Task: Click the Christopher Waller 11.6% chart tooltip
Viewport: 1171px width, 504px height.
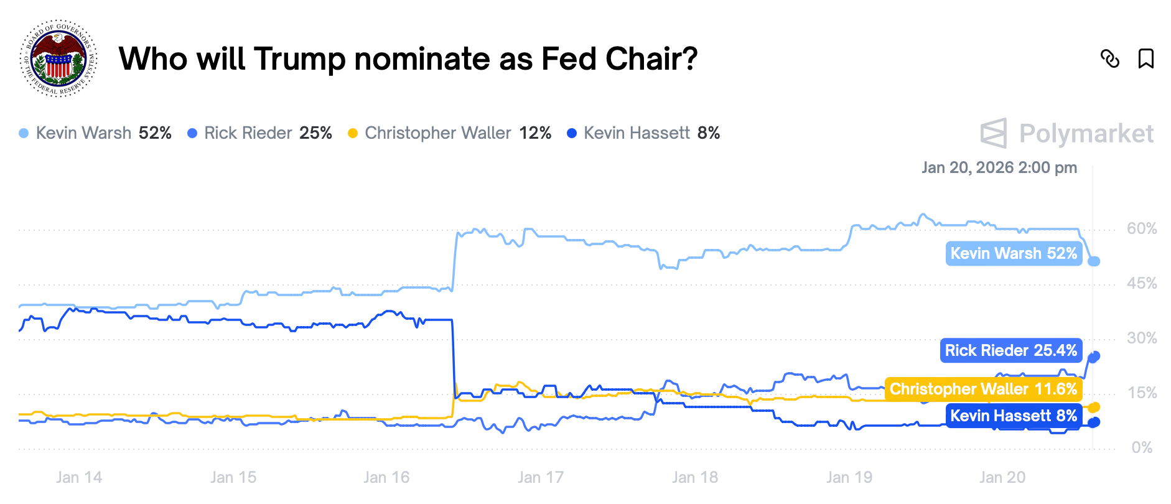Action: coord(982,389)
